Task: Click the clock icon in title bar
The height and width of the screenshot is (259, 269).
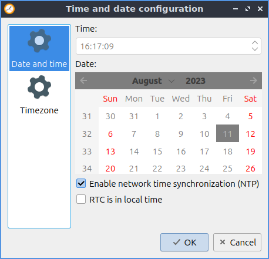Action: (x=9, y=9)
